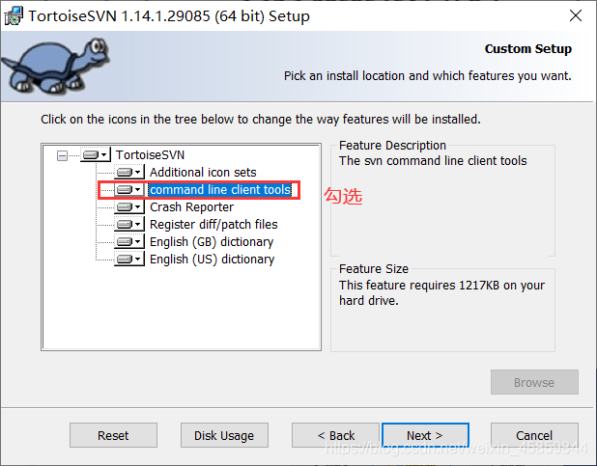Close the setup window with X

(x=576, y=16)
